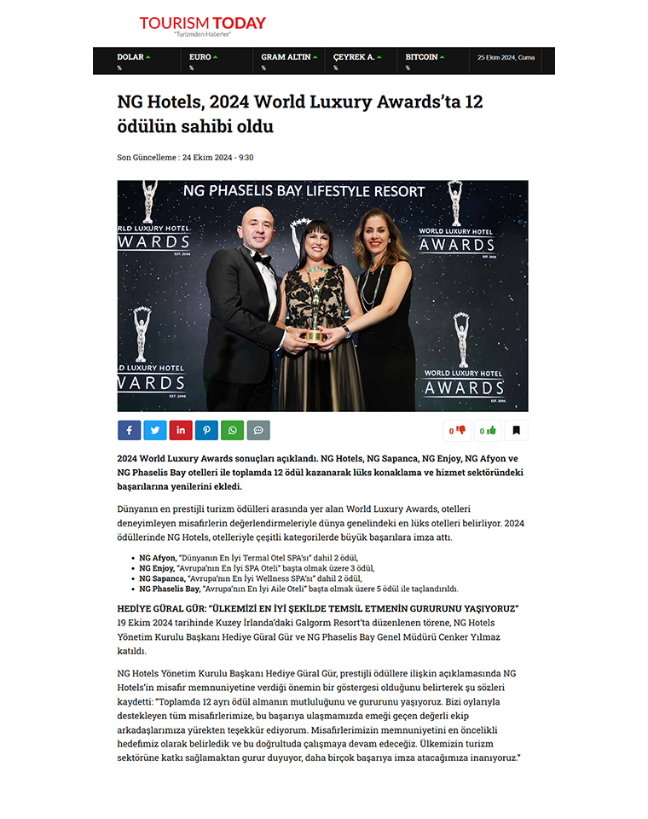648x819 pixels.
Task: Open comments with the speech bubble icon
Action: (258, 430)
